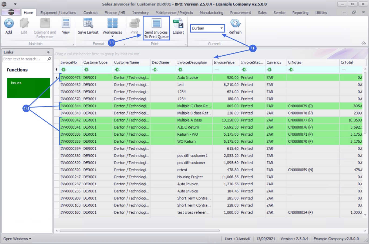The width and height of the screenshot is (369, 244).
Task: Send Invoices To Print Queue
Action: 156,28
